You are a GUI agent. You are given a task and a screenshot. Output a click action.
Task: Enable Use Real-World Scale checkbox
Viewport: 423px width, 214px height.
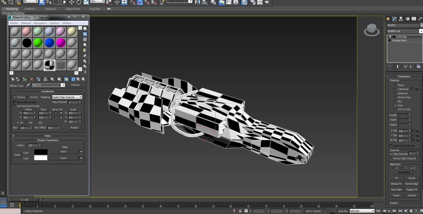[x=14, y=106]
